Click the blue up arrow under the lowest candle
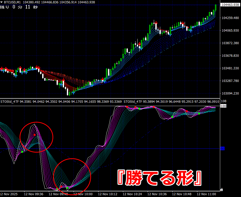Viewport: 241px width, 197px height. pos(73,92)
